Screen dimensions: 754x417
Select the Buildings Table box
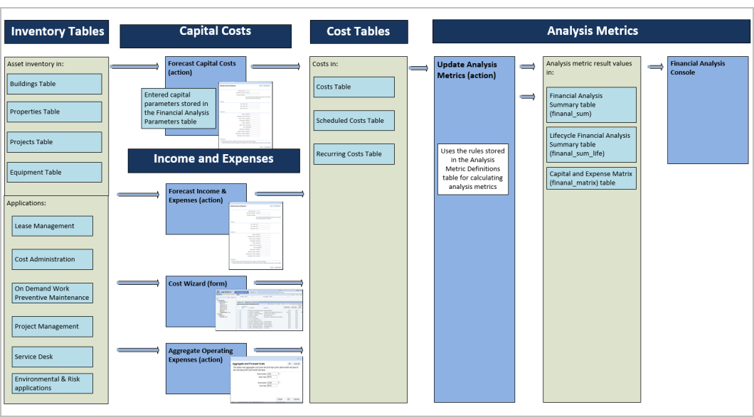click(55, 84)
